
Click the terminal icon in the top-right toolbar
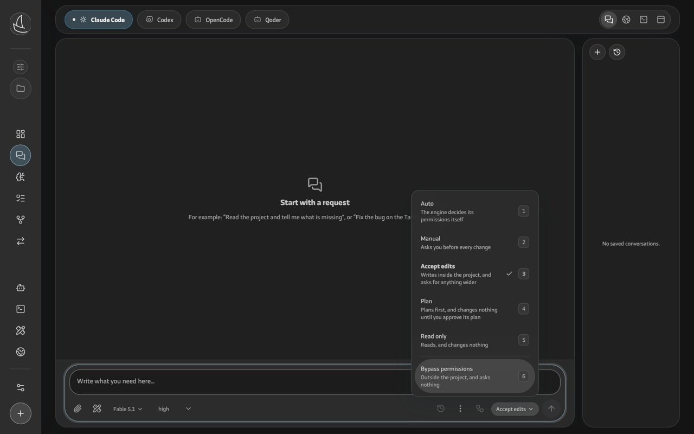click(x=644, y=20)
